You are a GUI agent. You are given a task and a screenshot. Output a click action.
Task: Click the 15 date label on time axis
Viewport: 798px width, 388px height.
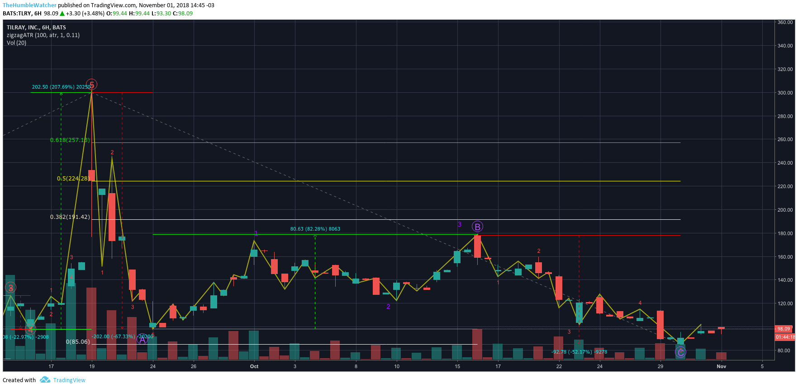pos(457,366)
